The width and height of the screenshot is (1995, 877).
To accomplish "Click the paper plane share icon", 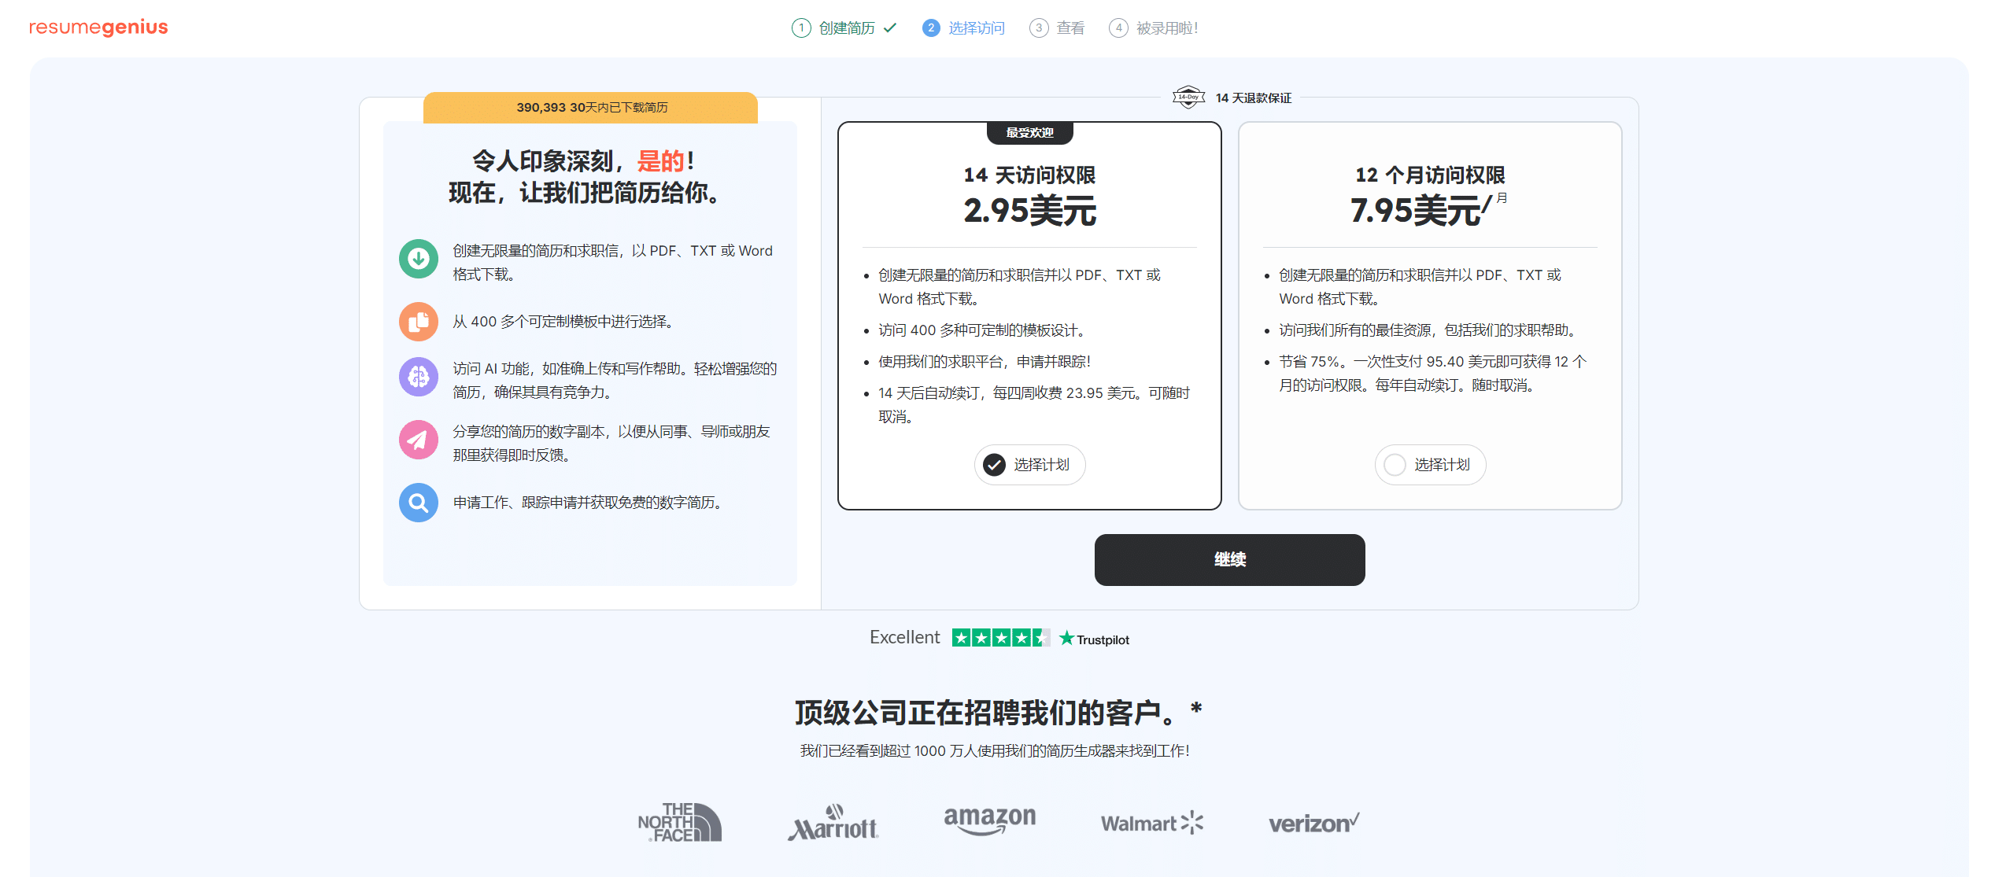I will tap(418, 440).
